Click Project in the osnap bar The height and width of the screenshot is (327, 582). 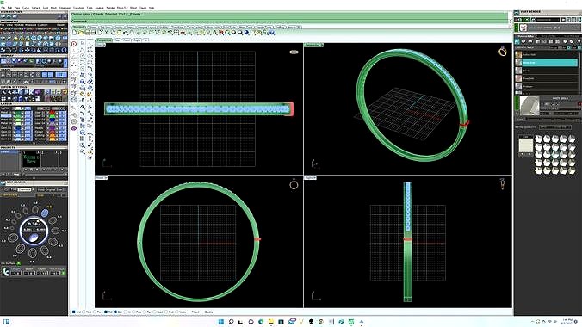[x=195, y=312]
